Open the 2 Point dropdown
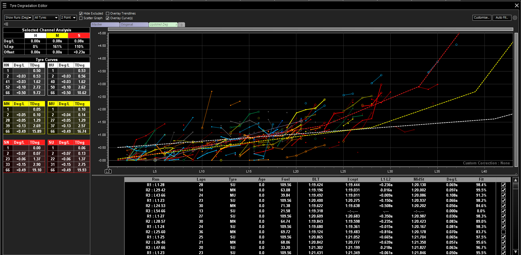521x255 pixels. pos(68,18)
